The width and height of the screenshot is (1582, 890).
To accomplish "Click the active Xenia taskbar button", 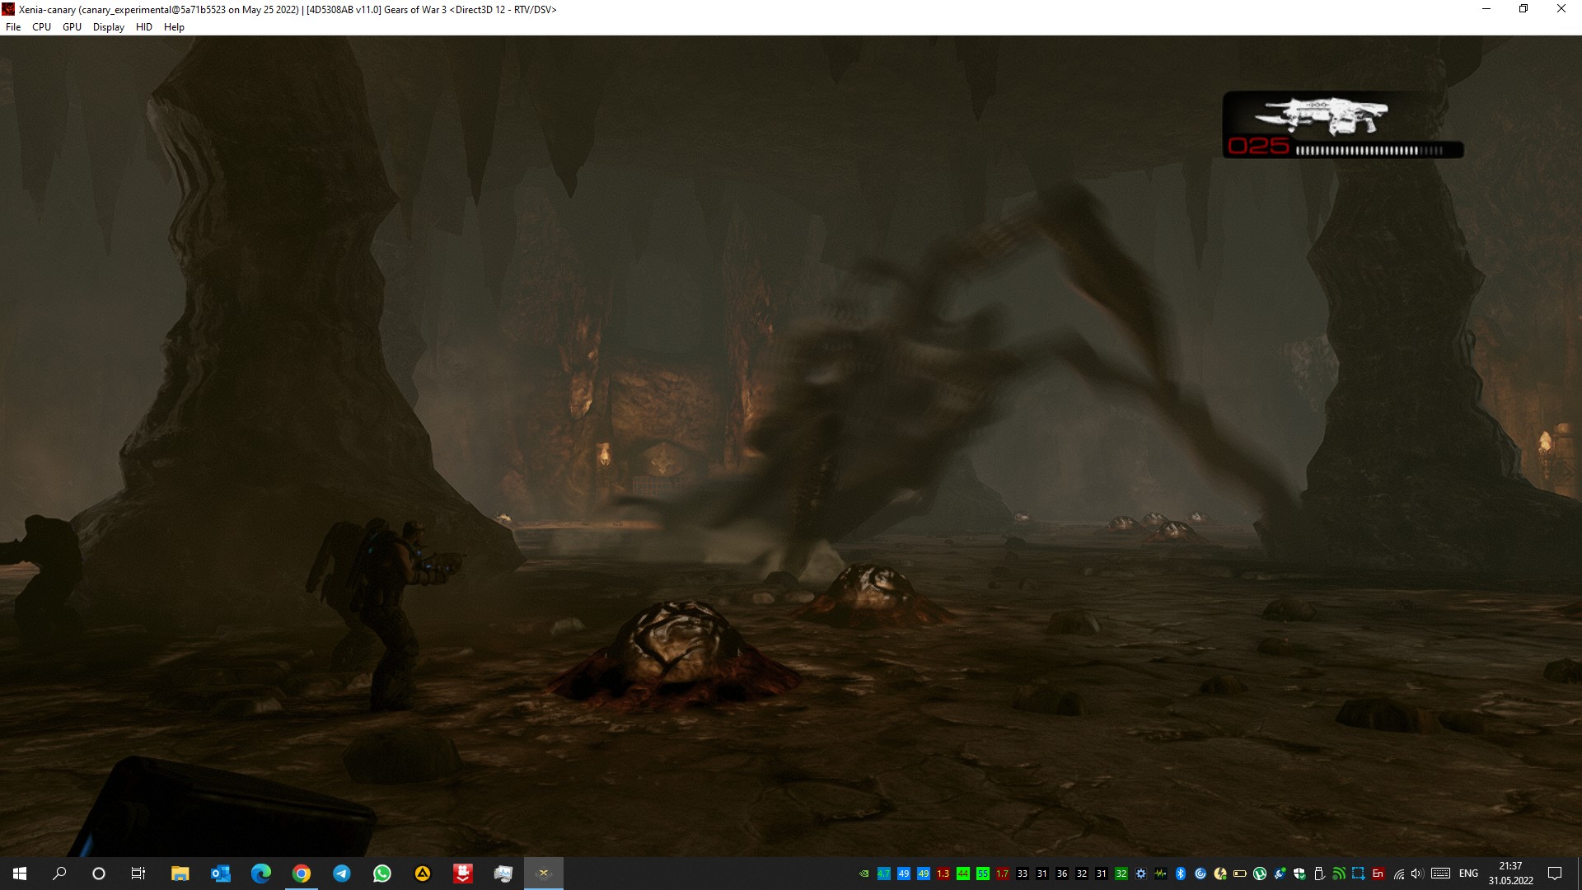I will [543, 874].
